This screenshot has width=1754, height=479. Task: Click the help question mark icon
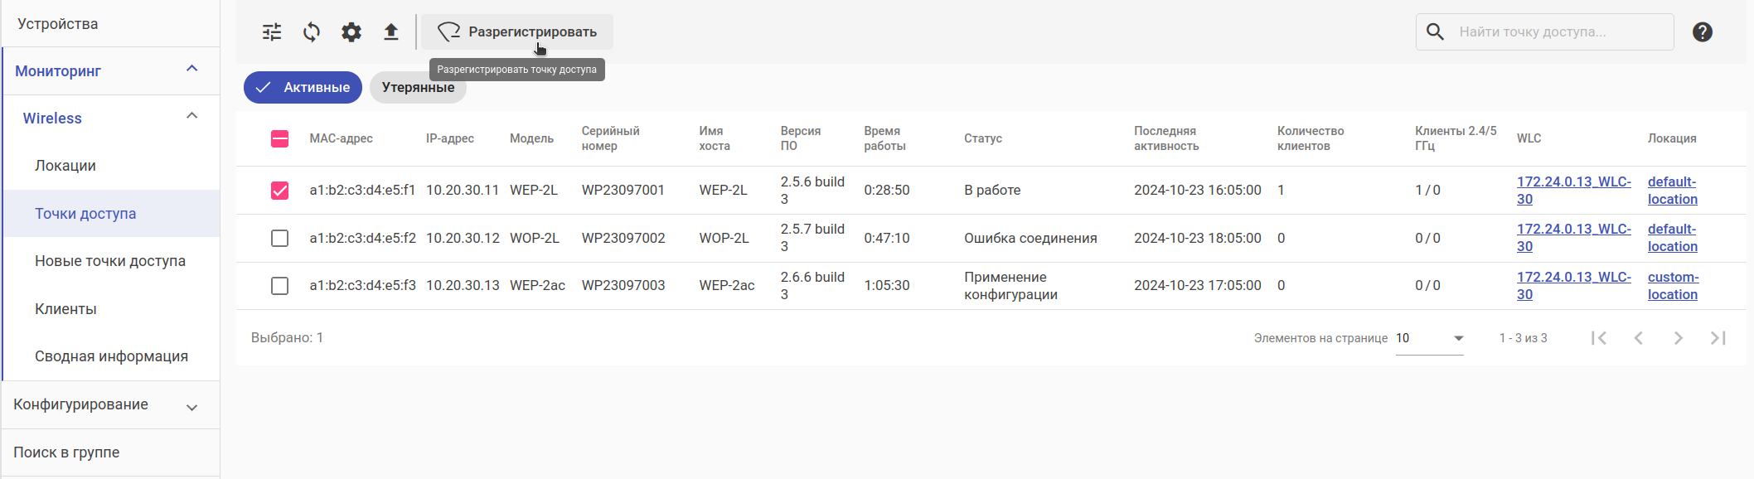pyautogui.click(x=1703, y=32)
